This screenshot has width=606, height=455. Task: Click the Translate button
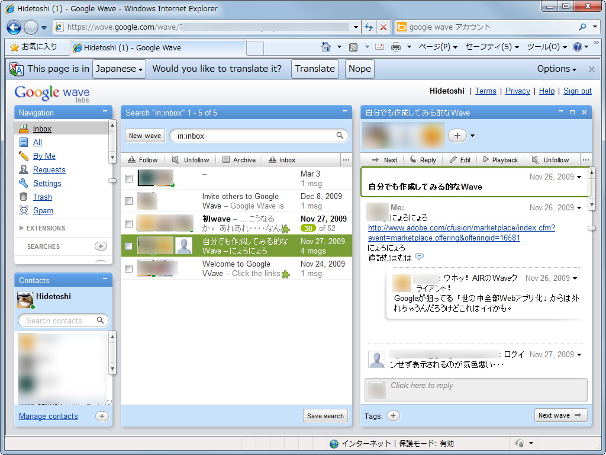click(315, 69)
